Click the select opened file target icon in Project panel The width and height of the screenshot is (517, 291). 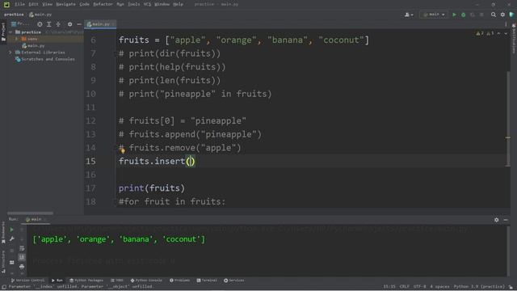coord(40,24)
